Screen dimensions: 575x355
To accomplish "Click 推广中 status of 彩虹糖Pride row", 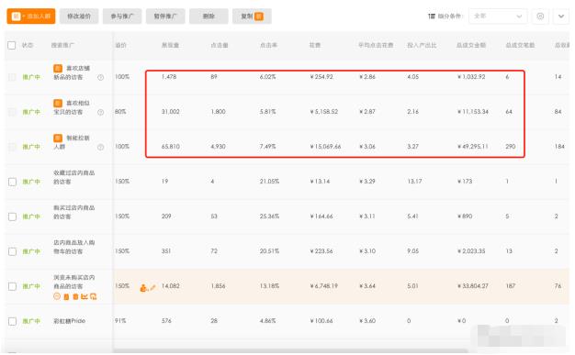I will 31,321.
